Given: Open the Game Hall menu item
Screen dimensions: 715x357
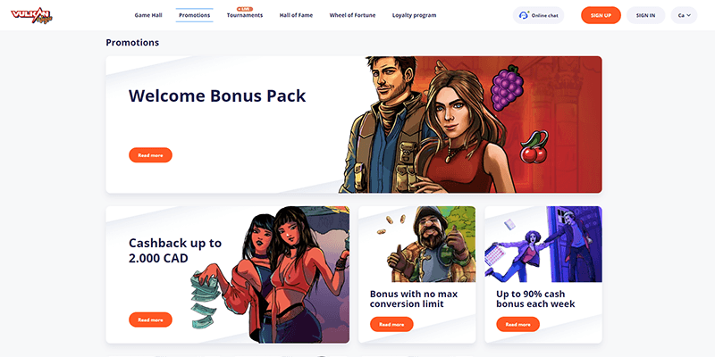Looking at the screenshot, I should (x=148, y=15).
